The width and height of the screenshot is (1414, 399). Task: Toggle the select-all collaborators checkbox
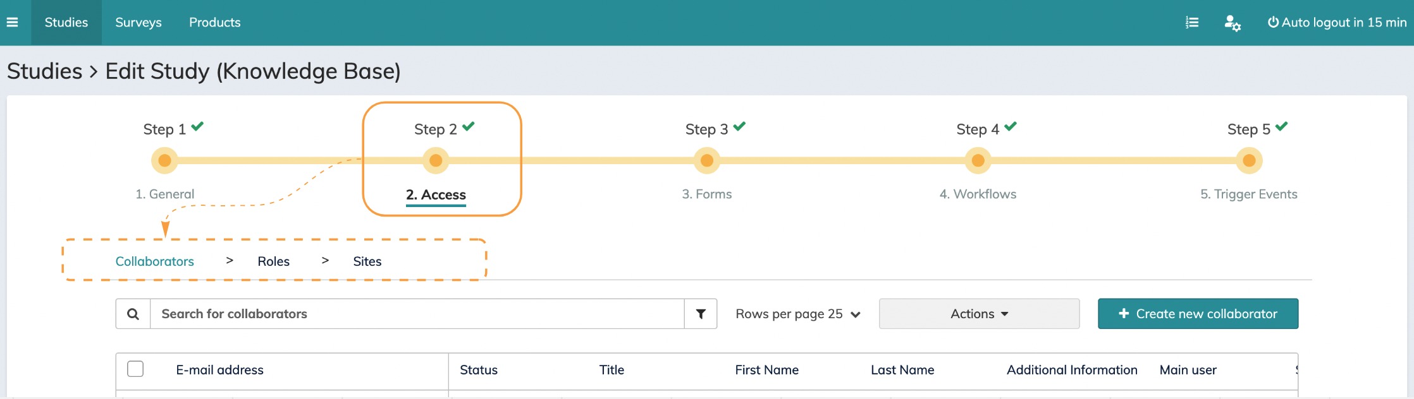[x=135, y=369]
